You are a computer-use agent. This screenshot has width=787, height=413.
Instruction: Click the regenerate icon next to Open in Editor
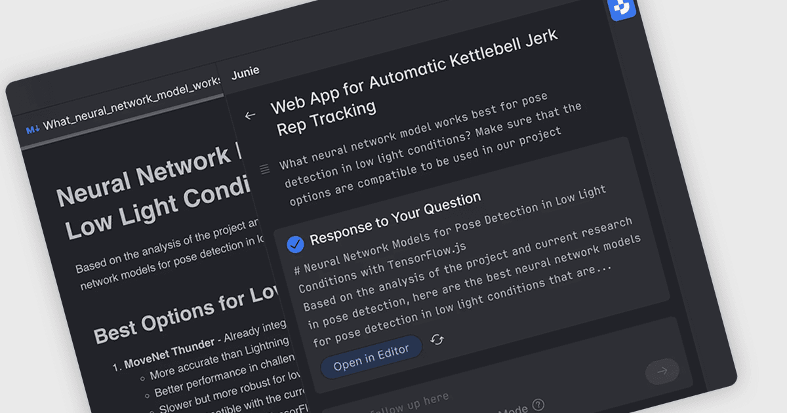click(x=437, y=340)
